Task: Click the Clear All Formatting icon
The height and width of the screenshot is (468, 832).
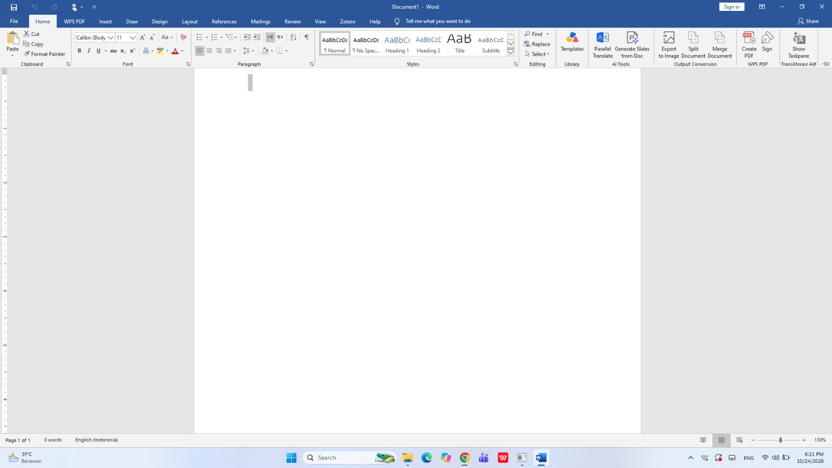Action: [183, 37]
